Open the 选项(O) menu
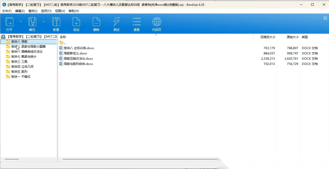Viewport: 329px width, 169px height. point(46,11)
